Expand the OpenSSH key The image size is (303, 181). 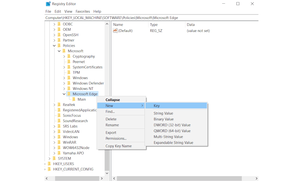pos(54,35)
